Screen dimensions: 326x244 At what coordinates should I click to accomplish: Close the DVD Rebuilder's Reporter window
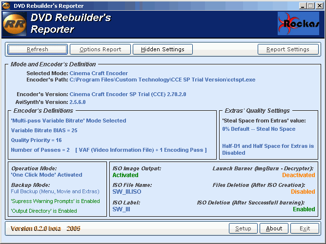tap(319, 5)
